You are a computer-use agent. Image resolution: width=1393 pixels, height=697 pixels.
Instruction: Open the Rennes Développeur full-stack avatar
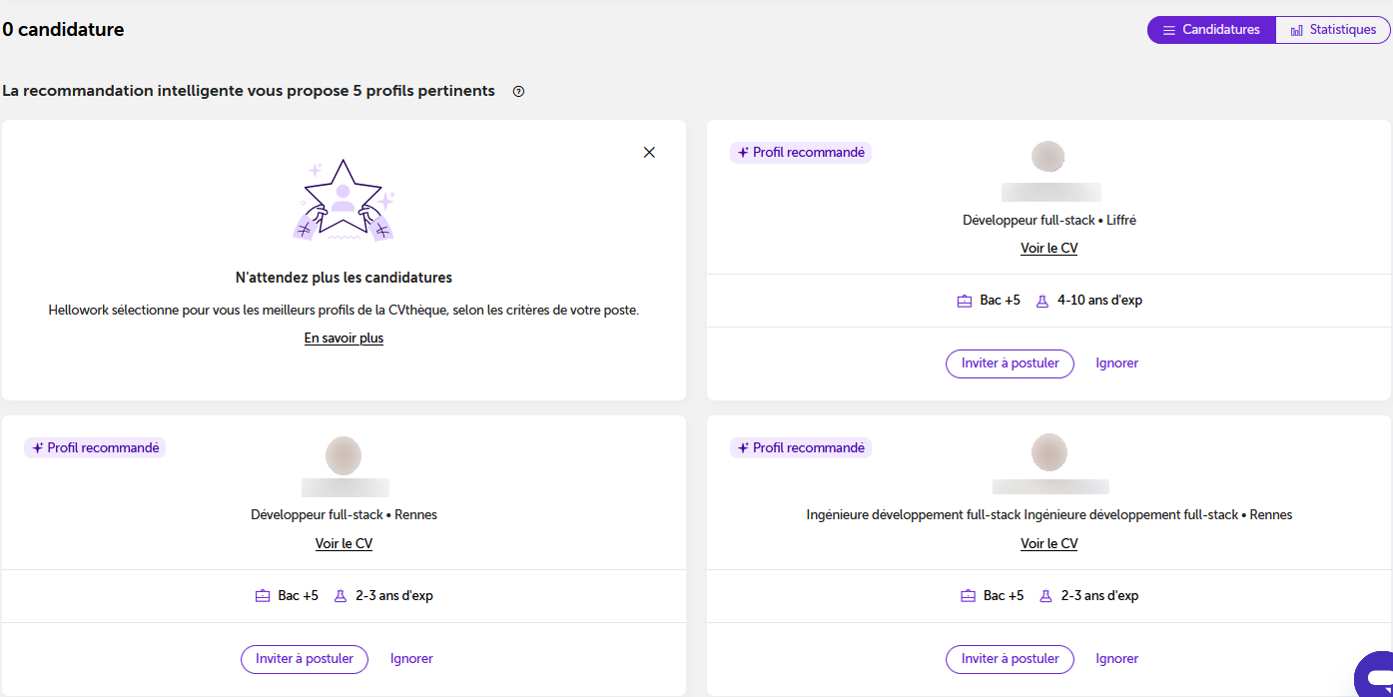pos(344,454)
